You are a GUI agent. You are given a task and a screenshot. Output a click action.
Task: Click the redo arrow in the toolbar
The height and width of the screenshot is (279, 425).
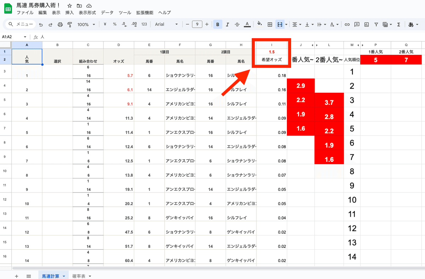pyautogui.click(x=50, y=24)
